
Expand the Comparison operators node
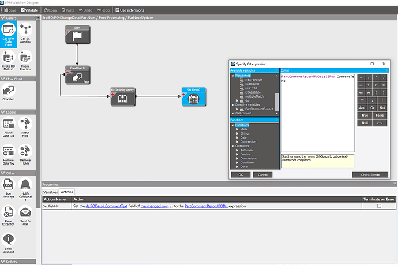237,158
